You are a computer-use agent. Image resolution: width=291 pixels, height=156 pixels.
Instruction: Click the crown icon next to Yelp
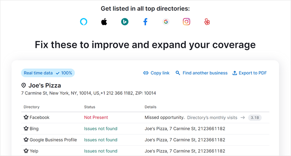click(x=26, y=151)
